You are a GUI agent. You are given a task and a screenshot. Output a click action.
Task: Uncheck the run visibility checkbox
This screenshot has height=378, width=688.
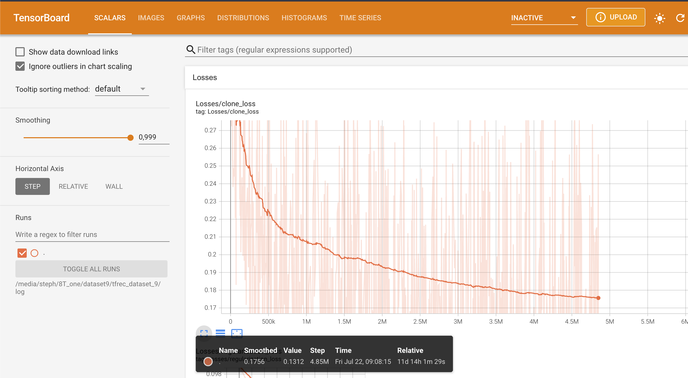(x=22, y=253)
